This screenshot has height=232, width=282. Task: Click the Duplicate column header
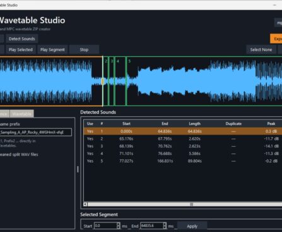pyautogui.click(x=233, y=124)
